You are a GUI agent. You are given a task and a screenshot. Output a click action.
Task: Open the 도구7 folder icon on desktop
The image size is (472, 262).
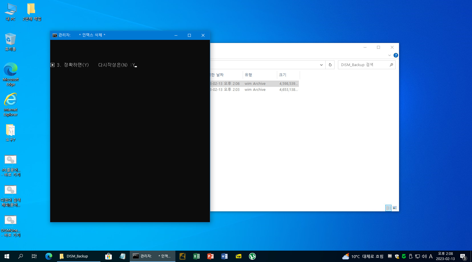tap(10, 133)
